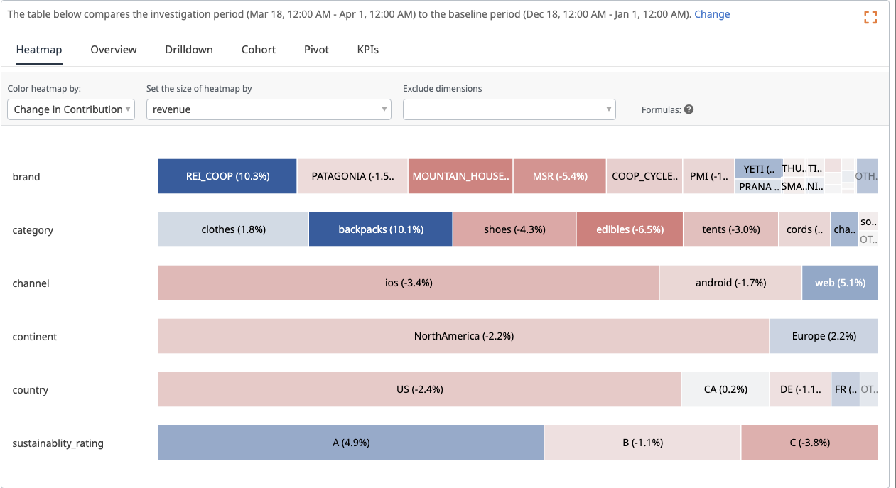
Task: Select the android channel block
Action: click(730, 283)
